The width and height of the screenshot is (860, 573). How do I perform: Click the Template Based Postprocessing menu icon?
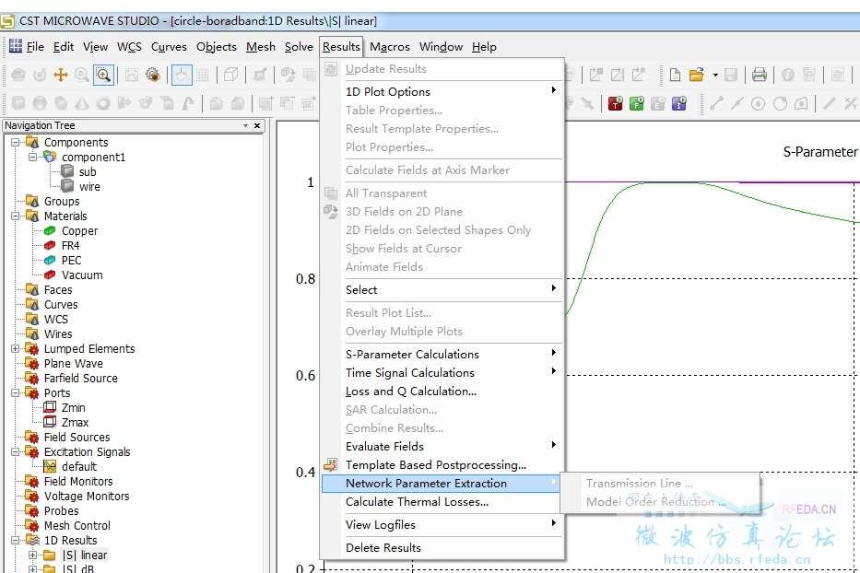pyautogui.click(x=331, y=465)
